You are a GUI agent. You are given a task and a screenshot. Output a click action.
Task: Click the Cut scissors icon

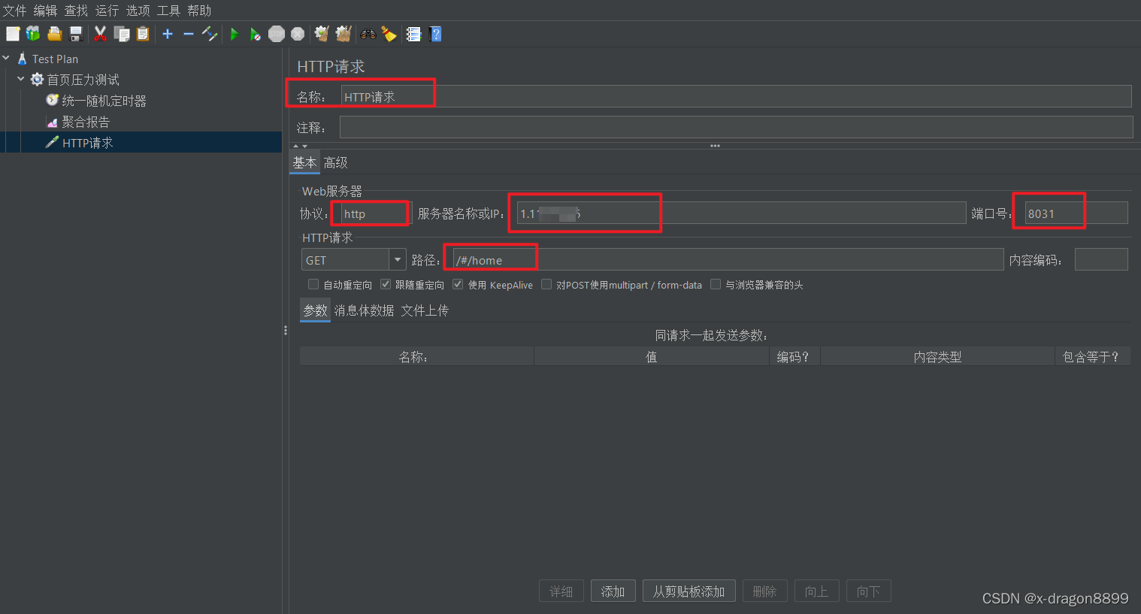point(100,34)
